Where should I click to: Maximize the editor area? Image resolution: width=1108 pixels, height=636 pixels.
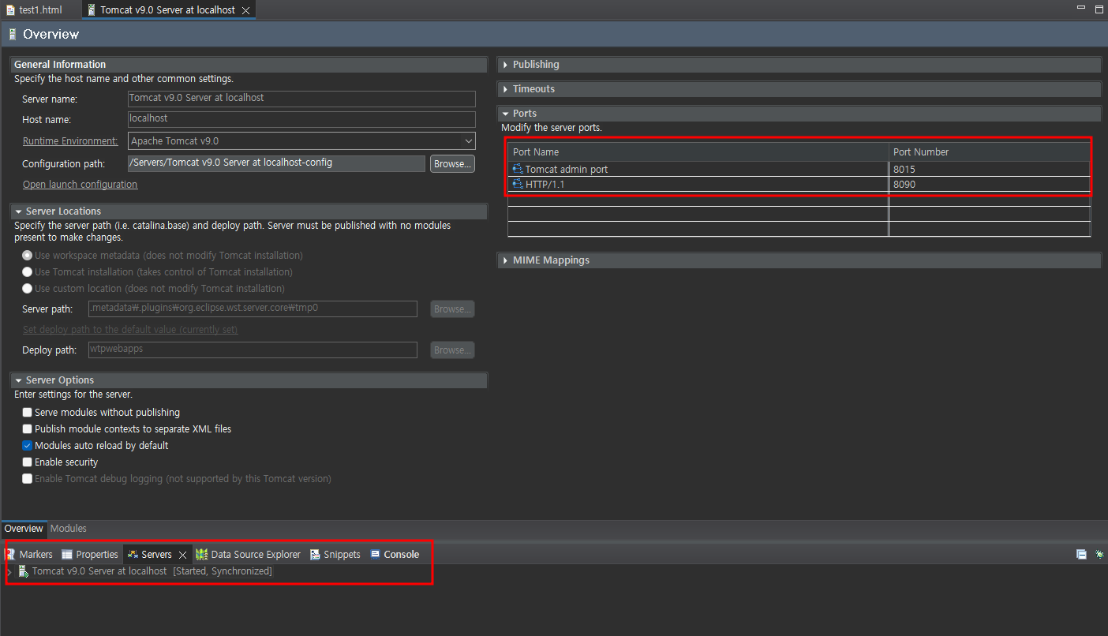[1099, 9]
